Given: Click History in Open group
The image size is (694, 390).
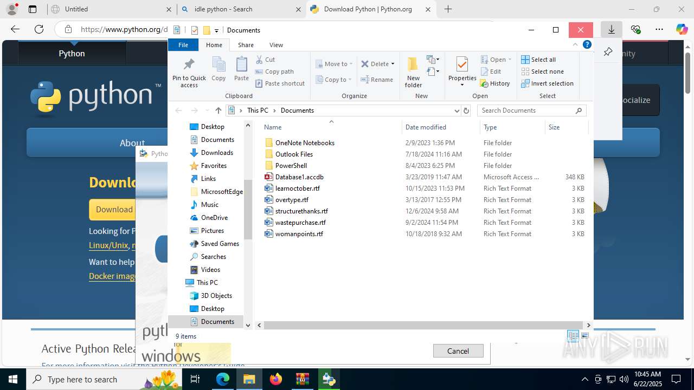Looking at the screenshot, I should pos(495,83).
